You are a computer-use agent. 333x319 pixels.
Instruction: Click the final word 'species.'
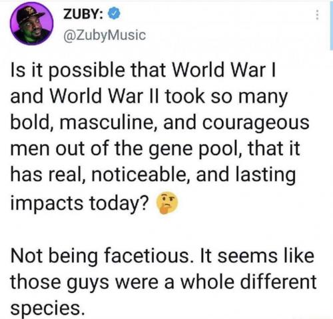pos(48,308)
